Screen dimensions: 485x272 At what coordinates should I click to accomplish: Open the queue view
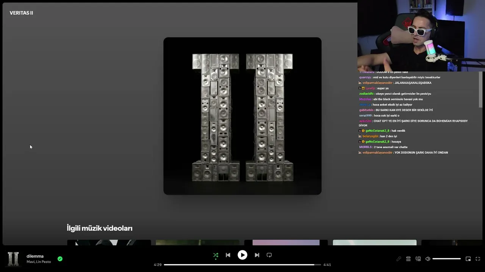tap(408, 259)
